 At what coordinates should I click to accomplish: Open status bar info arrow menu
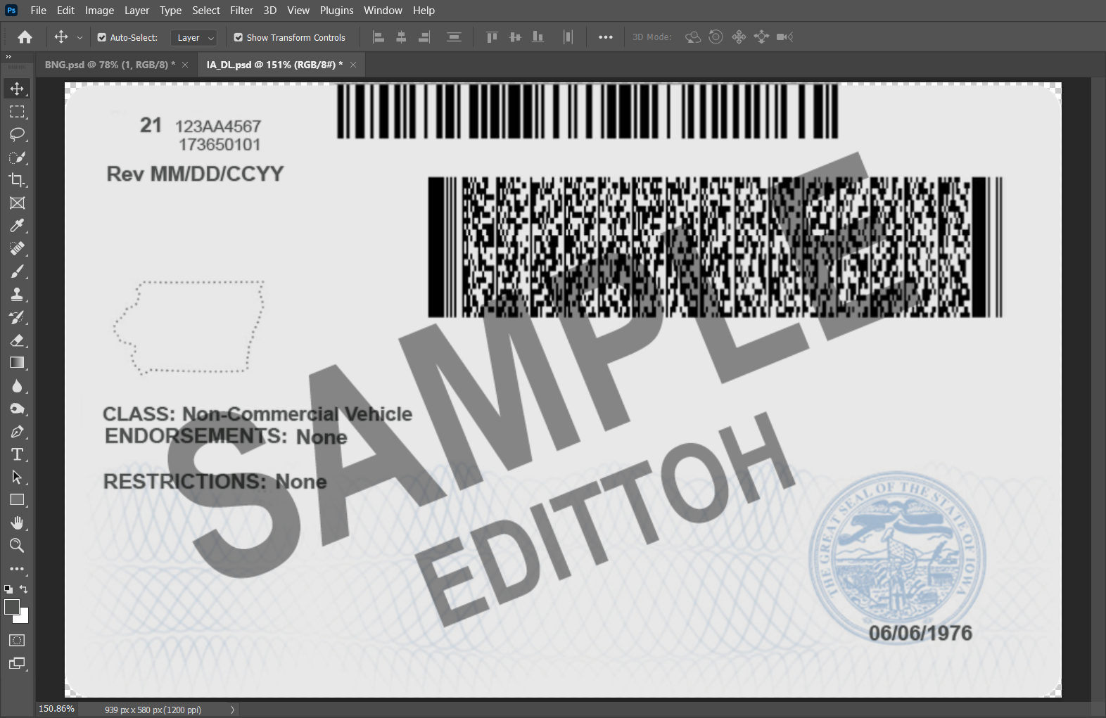pos(232,710)
